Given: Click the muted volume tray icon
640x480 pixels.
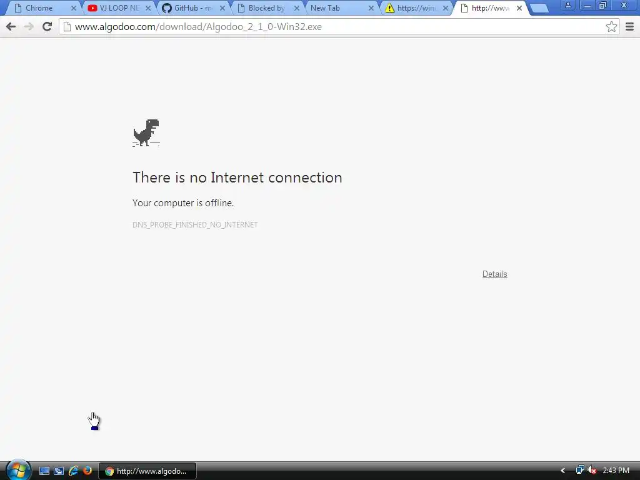Looking at the screenshot, I should pos(592,471).
